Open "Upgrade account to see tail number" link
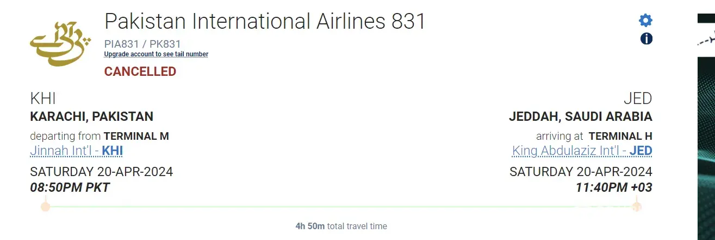This screenshot has height=240, width=715. [156, 54]
